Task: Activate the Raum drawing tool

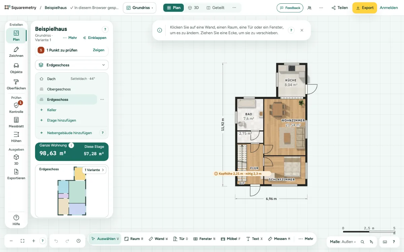Action: pyautogui.click(x=134, y=239)
